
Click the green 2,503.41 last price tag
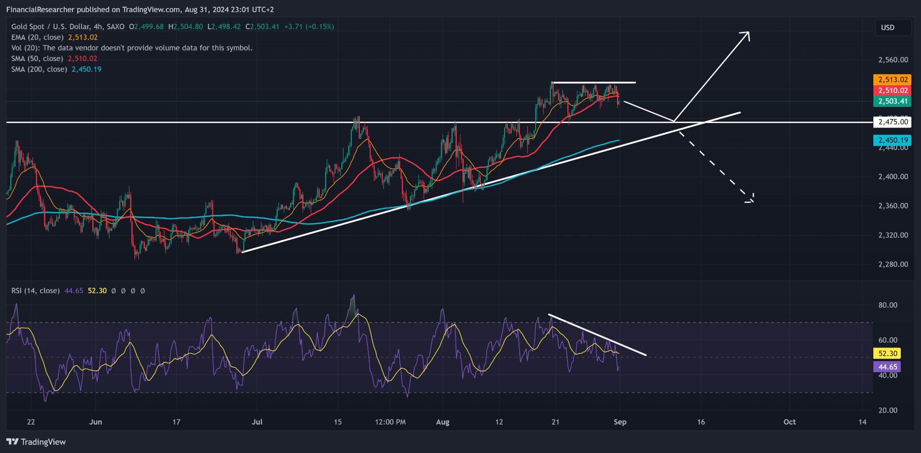892,102
